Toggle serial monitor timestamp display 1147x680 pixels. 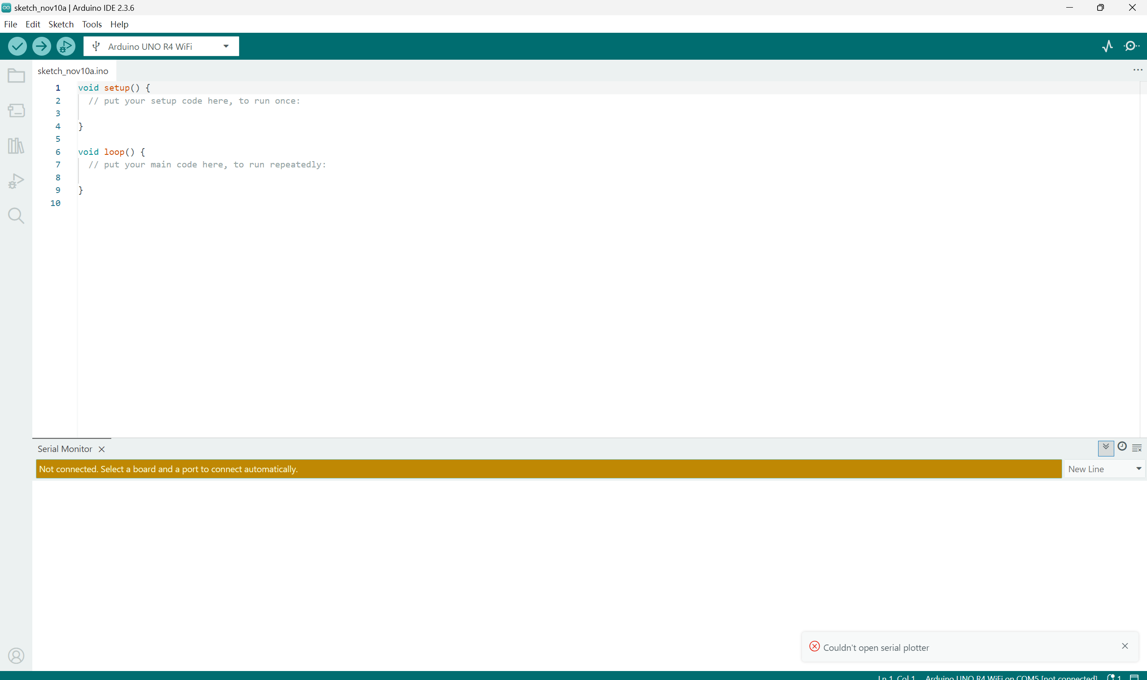pyautogui.click(x=1122, y=447)
